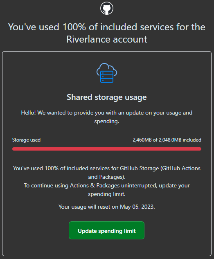
Task: Click the continue using Actions & Packages sentence
Action: click(x=107, y=190)
